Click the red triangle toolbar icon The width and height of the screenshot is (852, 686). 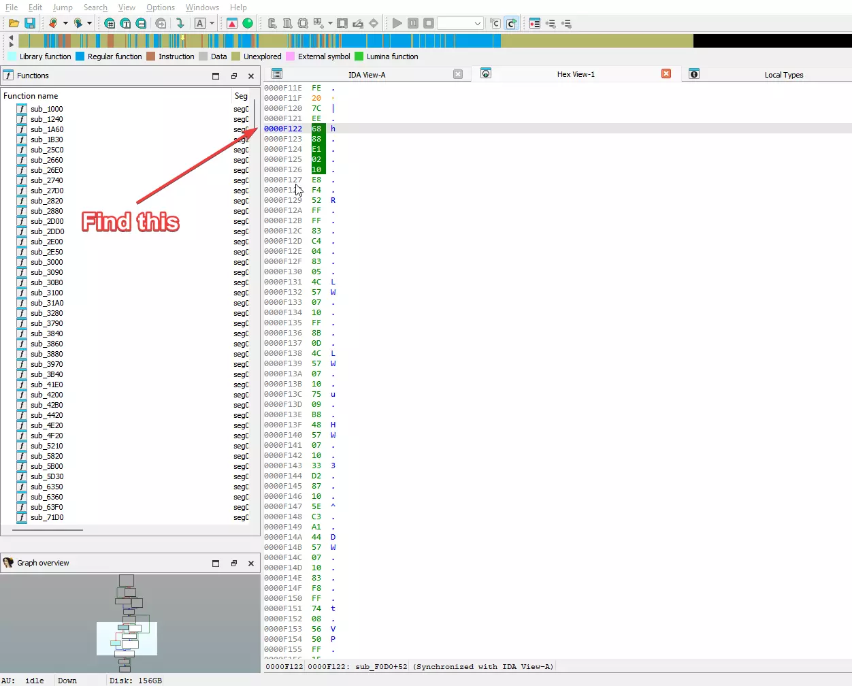232,23
